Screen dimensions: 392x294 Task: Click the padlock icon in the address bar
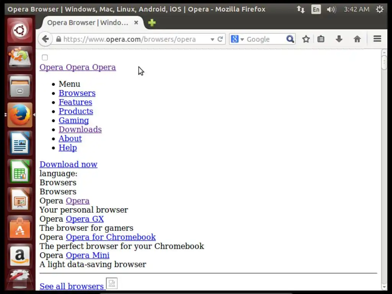(59, 39)
